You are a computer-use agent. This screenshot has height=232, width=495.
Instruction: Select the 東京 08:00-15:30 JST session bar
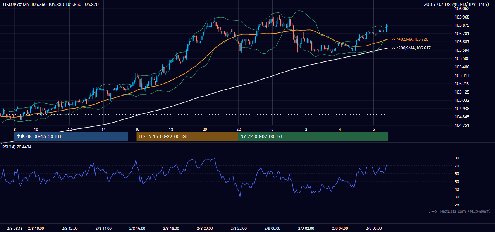tap(71, 136)
